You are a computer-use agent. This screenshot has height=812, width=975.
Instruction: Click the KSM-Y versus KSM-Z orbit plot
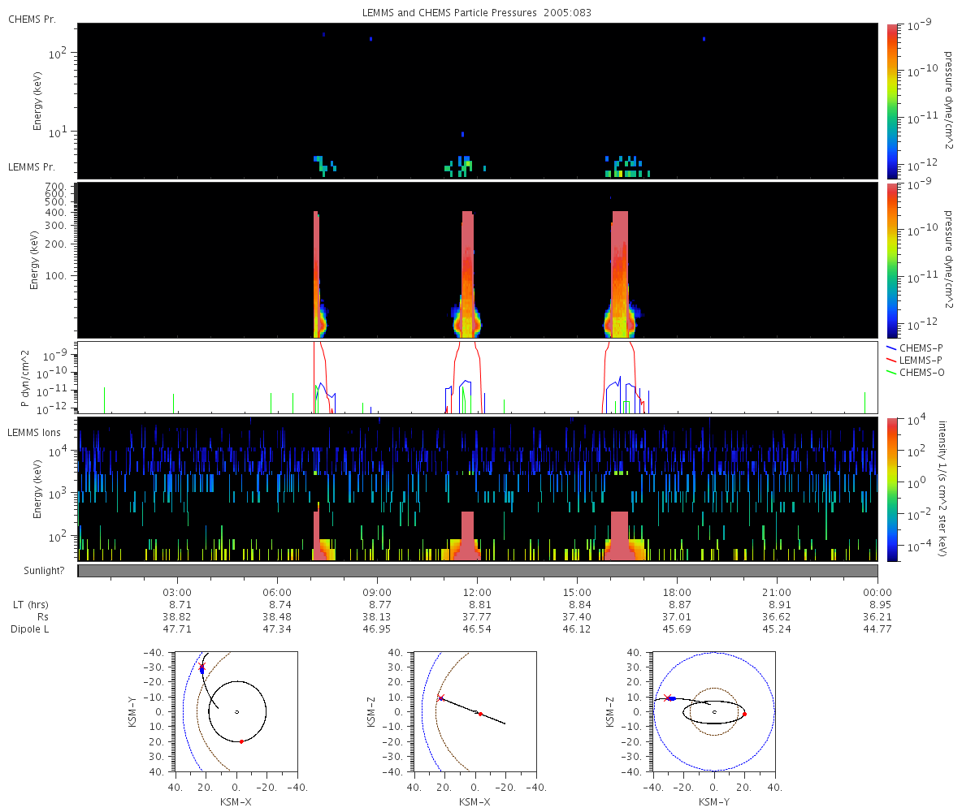[x=713, y=711]
